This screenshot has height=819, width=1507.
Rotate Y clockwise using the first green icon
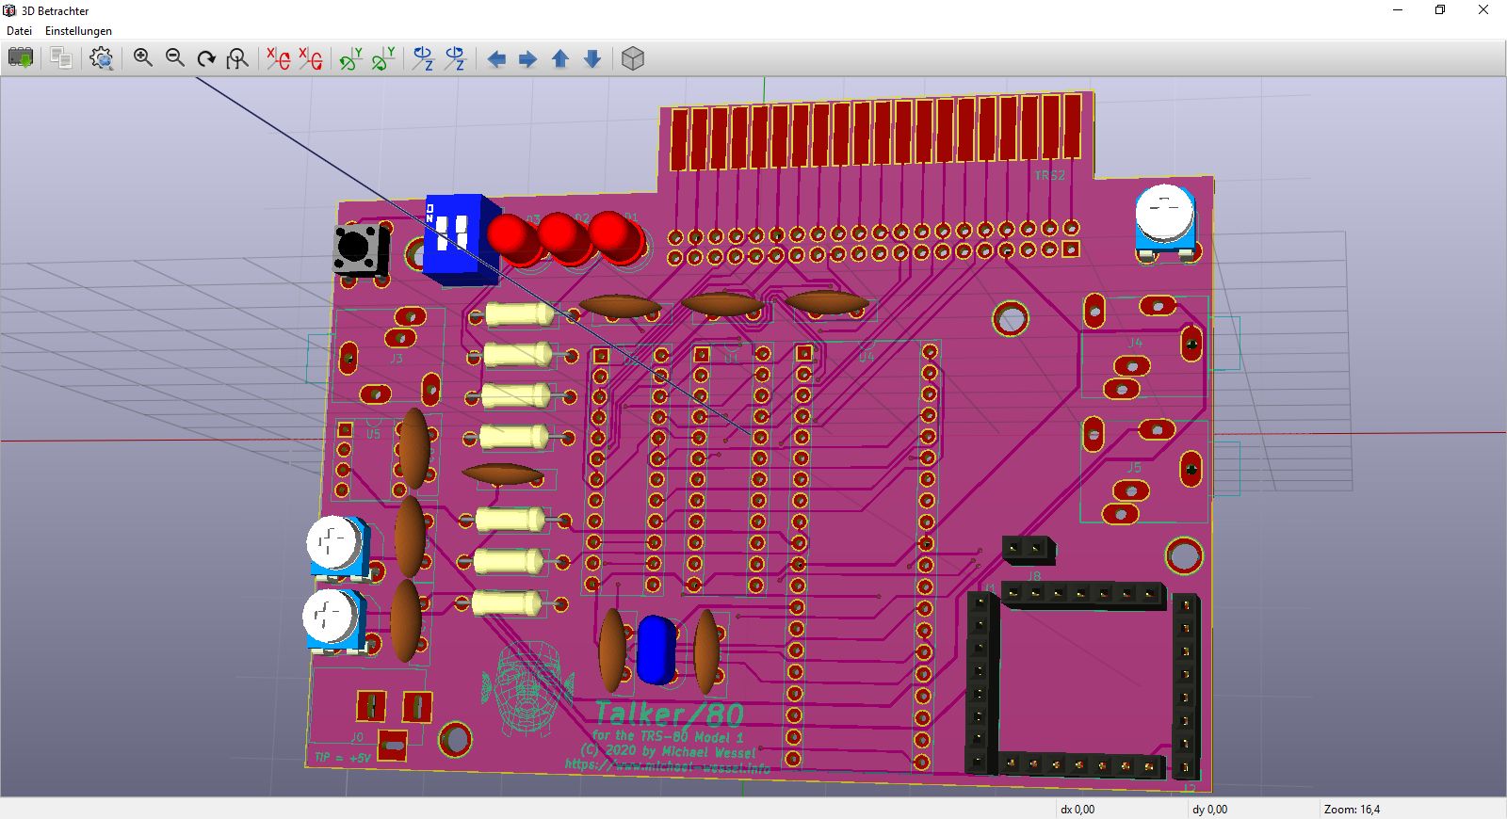(351, 58)
